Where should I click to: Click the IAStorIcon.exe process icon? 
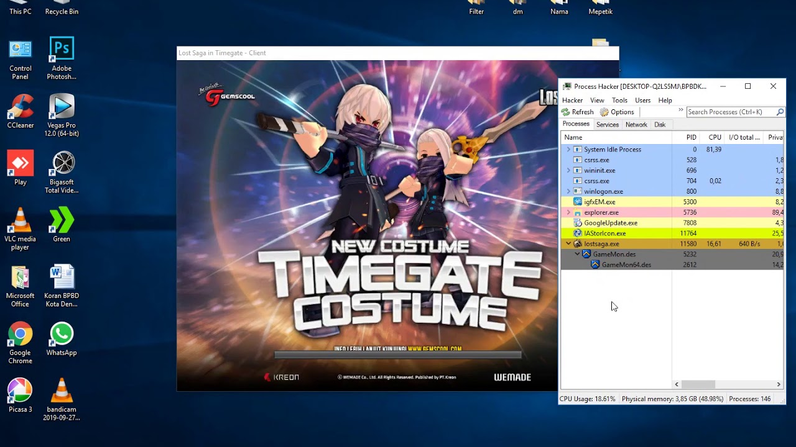pos(578,233)
